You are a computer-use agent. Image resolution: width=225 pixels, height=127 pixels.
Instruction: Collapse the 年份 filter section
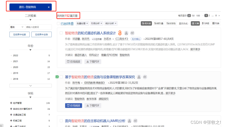pos(30,50)
